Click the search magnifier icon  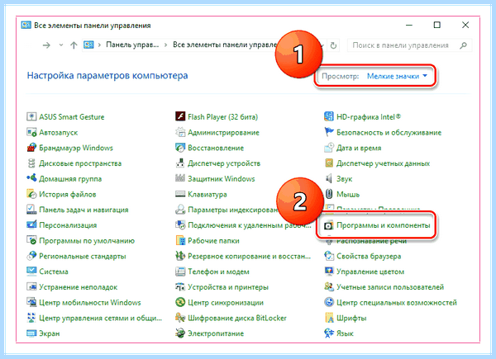click(x=463, y=45)
